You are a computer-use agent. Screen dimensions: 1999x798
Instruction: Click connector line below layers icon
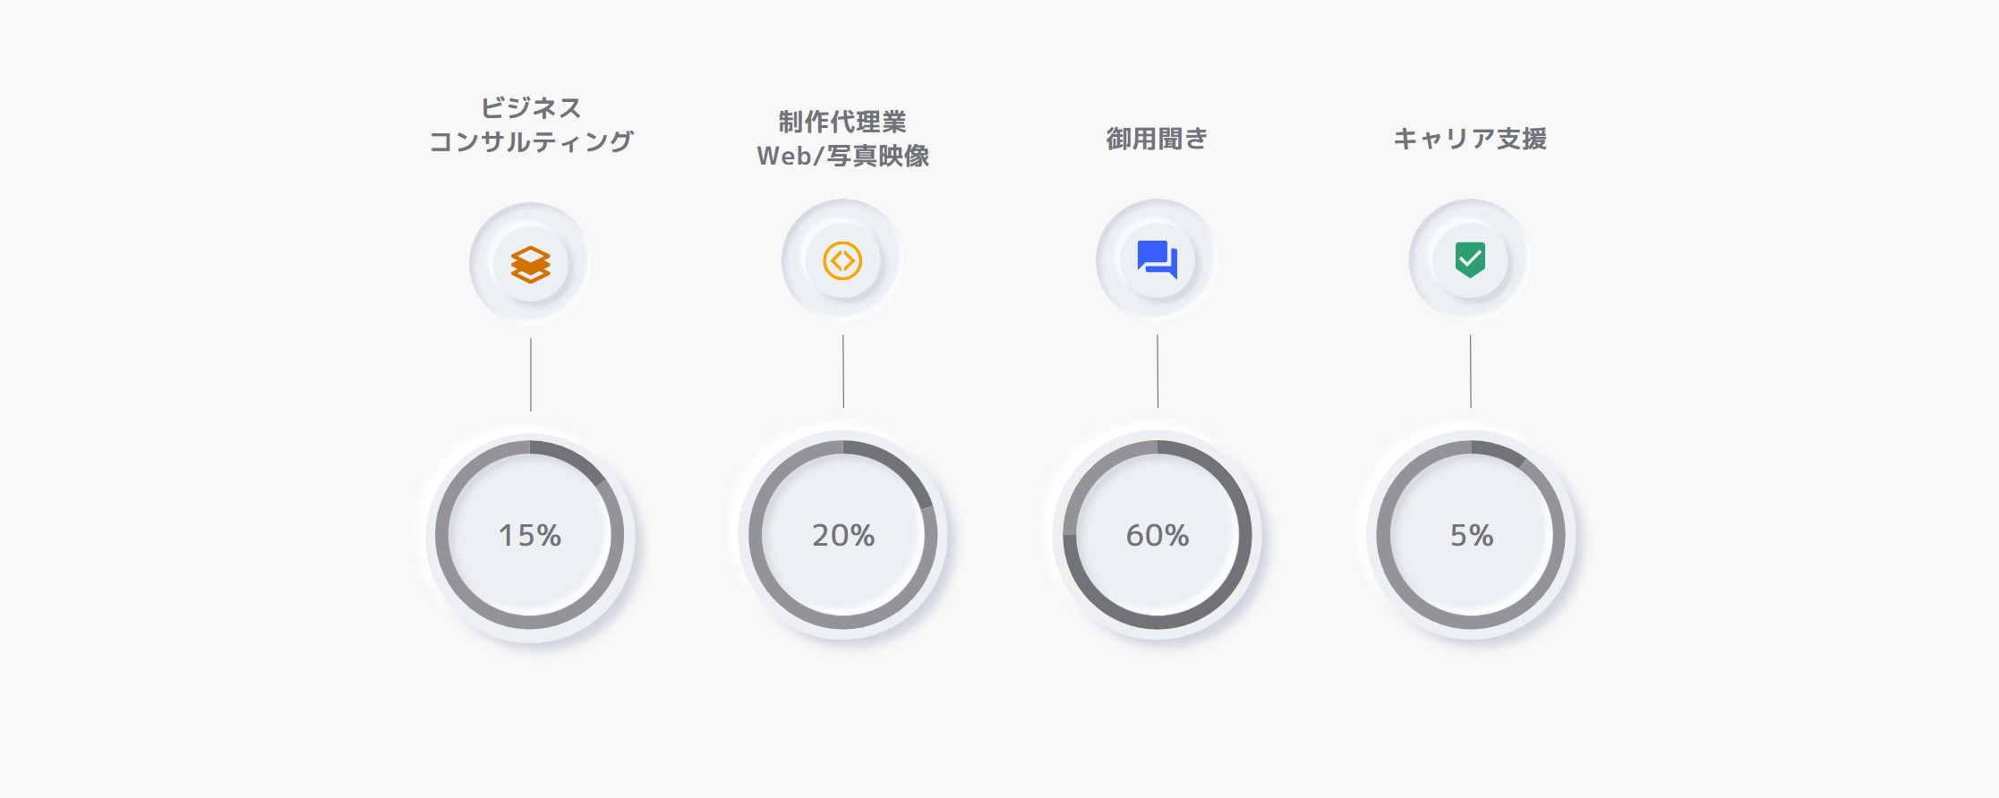(x=531, y=375)
